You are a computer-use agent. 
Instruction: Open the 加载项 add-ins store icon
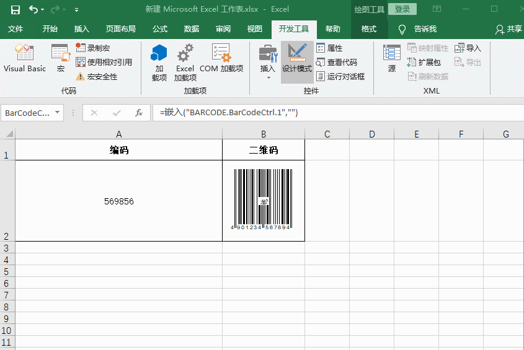pos(159,63)
